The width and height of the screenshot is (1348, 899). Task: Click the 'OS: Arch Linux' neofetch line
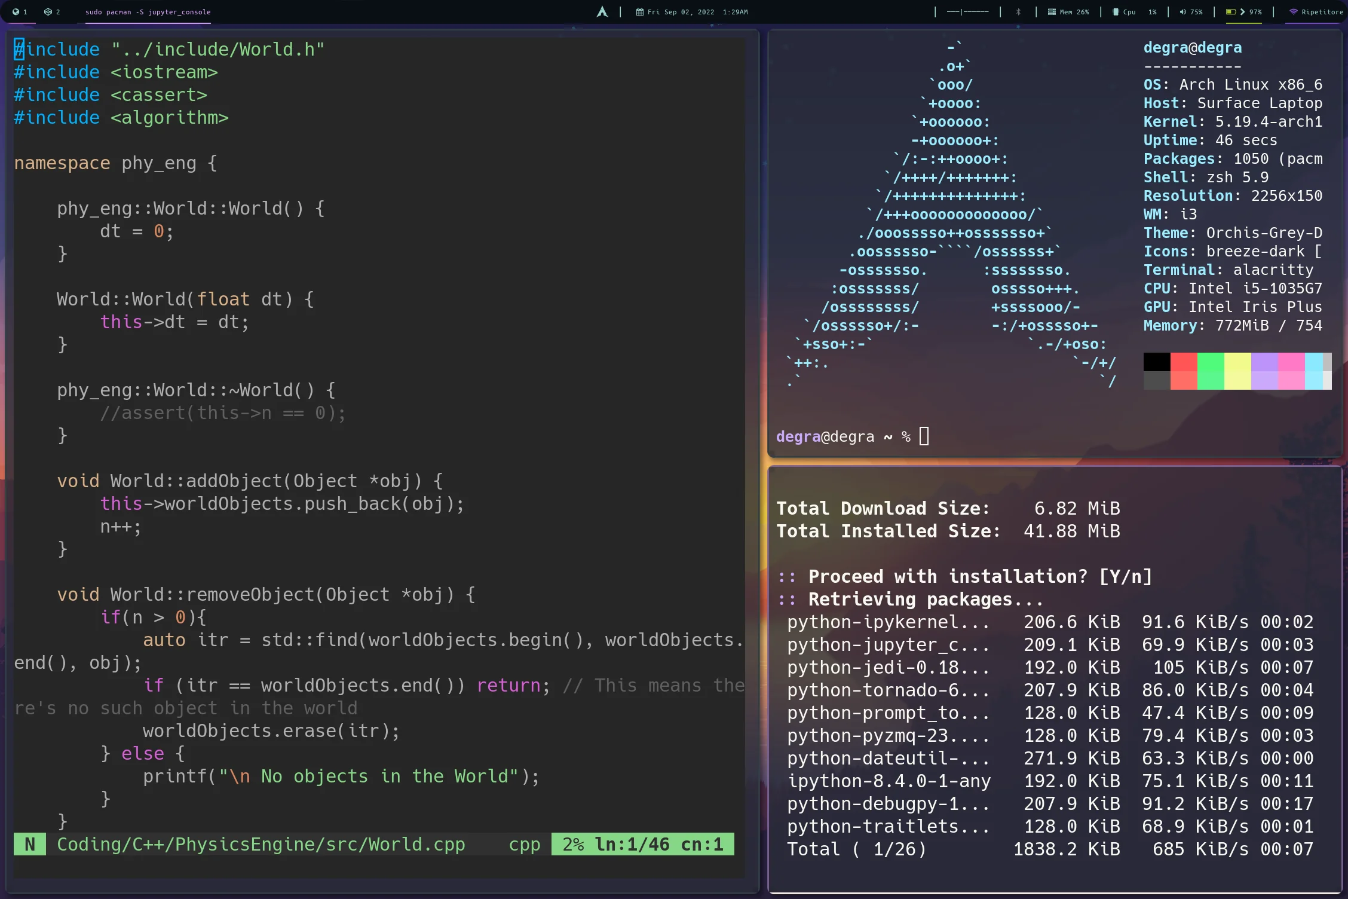coord(1233,84)
